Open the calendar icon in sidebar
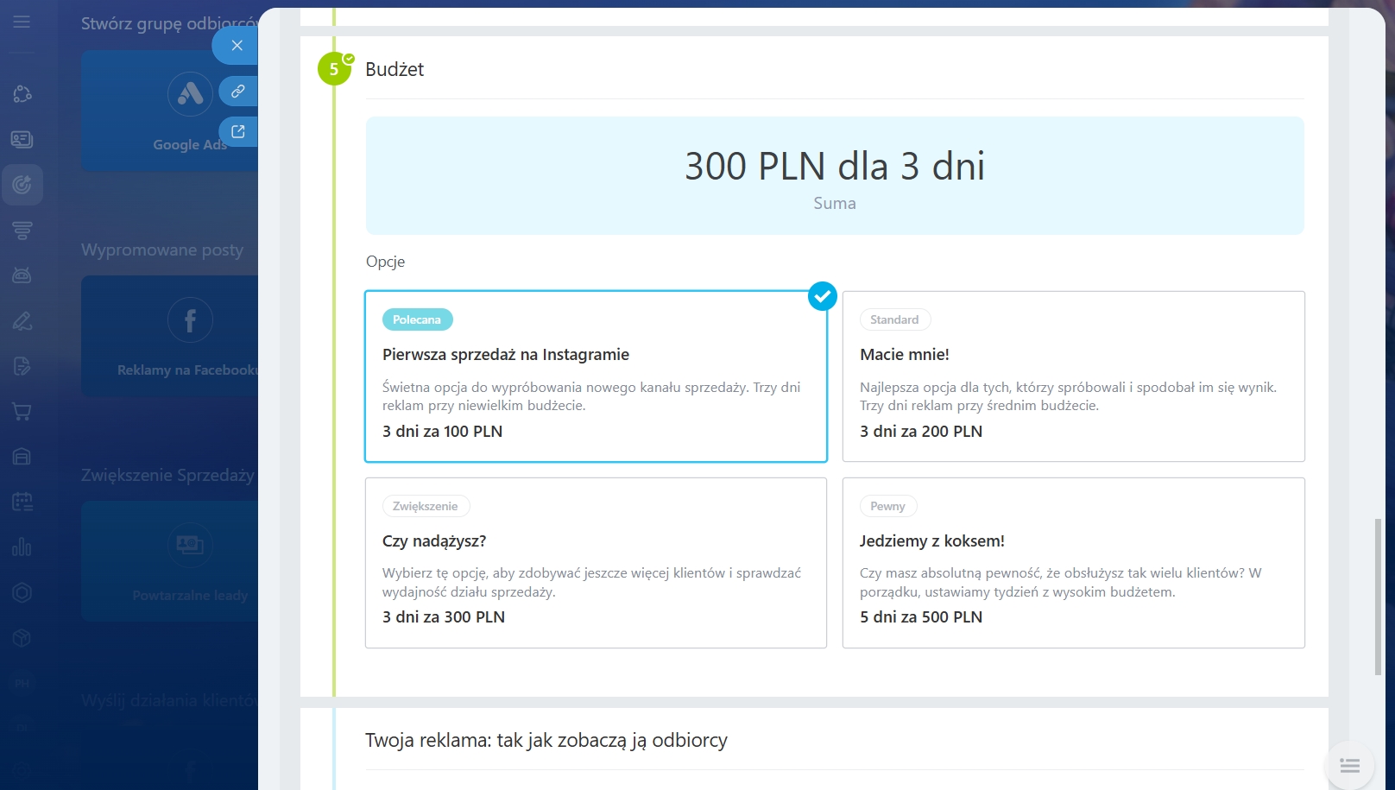This screenshot has height=790, width=1395. click(x=22, y=502)
